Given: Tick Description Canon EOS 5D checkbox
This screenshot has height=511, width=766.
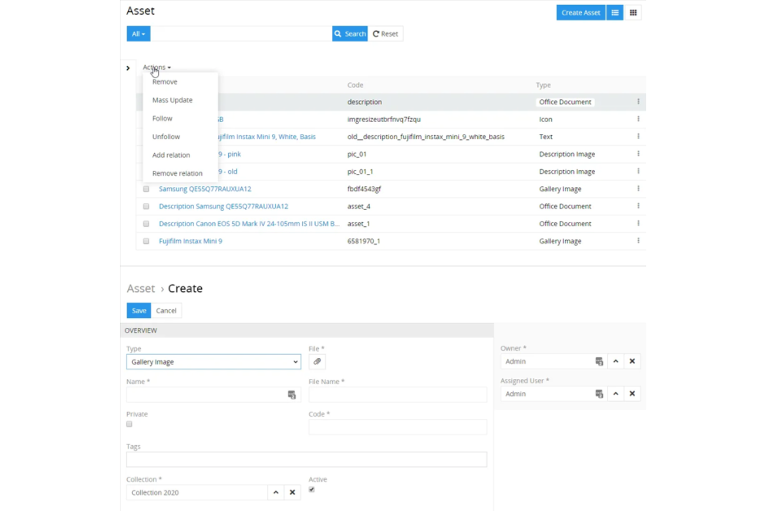Looking at the screenshot, I should click(146, 224).
